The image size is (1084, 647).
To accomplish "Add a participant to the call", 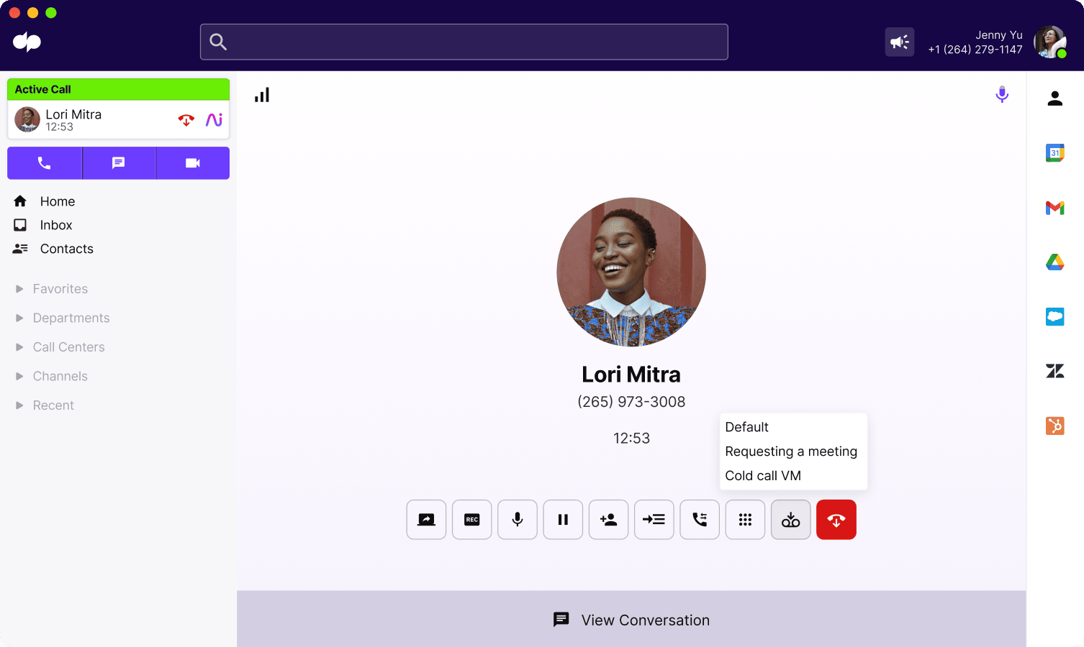I will 608,519.
